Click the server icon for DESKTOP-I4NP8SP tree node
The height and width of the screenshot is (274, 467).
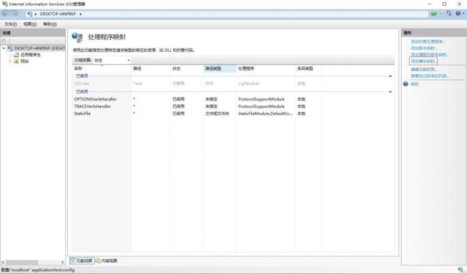click(x=10, y=48)
